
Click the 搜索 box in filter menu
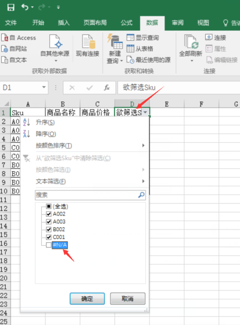(x=90, y=195)
